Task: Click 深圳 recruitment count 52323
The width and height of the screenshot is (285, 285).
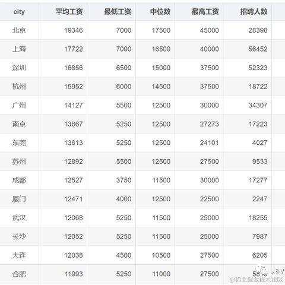Action: point(258,68)
